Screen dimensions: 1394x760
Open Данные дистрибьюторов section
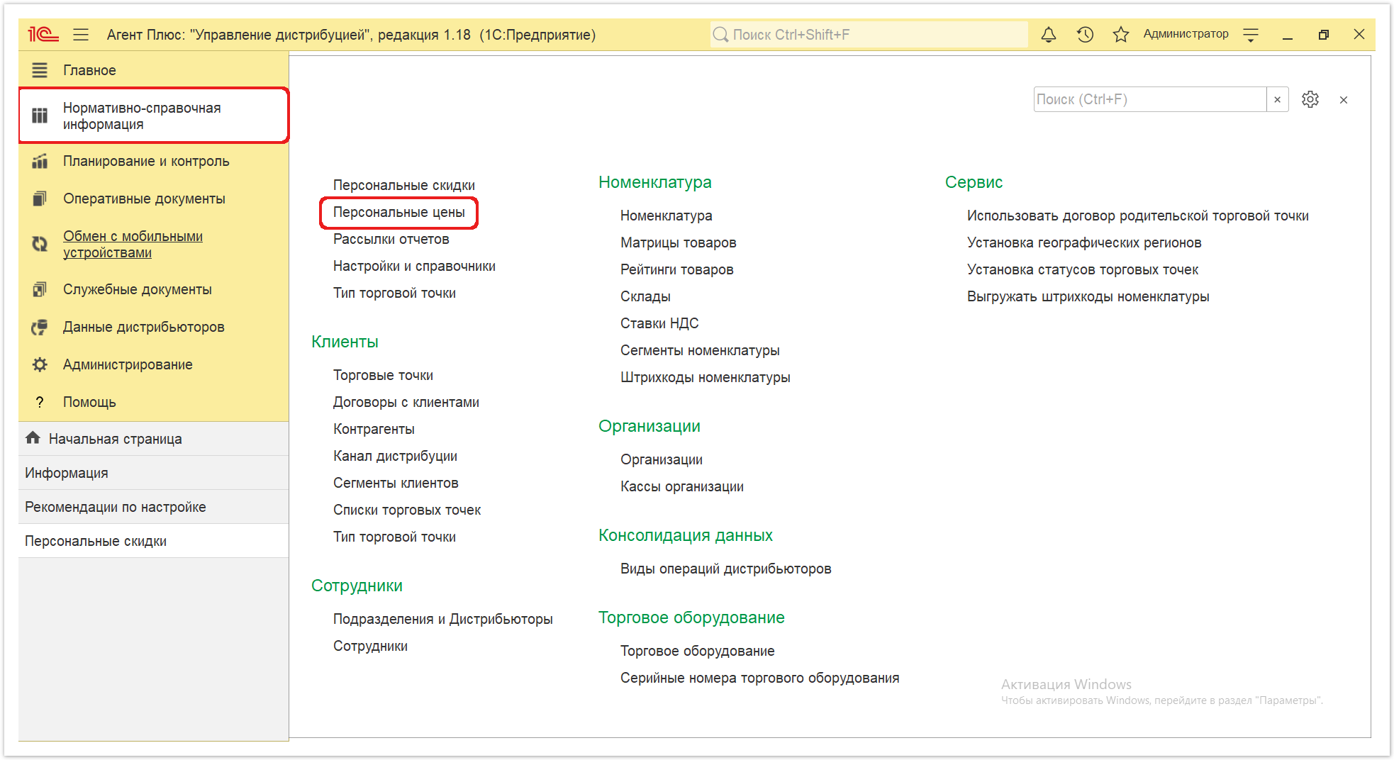click(x=154, y=327)
